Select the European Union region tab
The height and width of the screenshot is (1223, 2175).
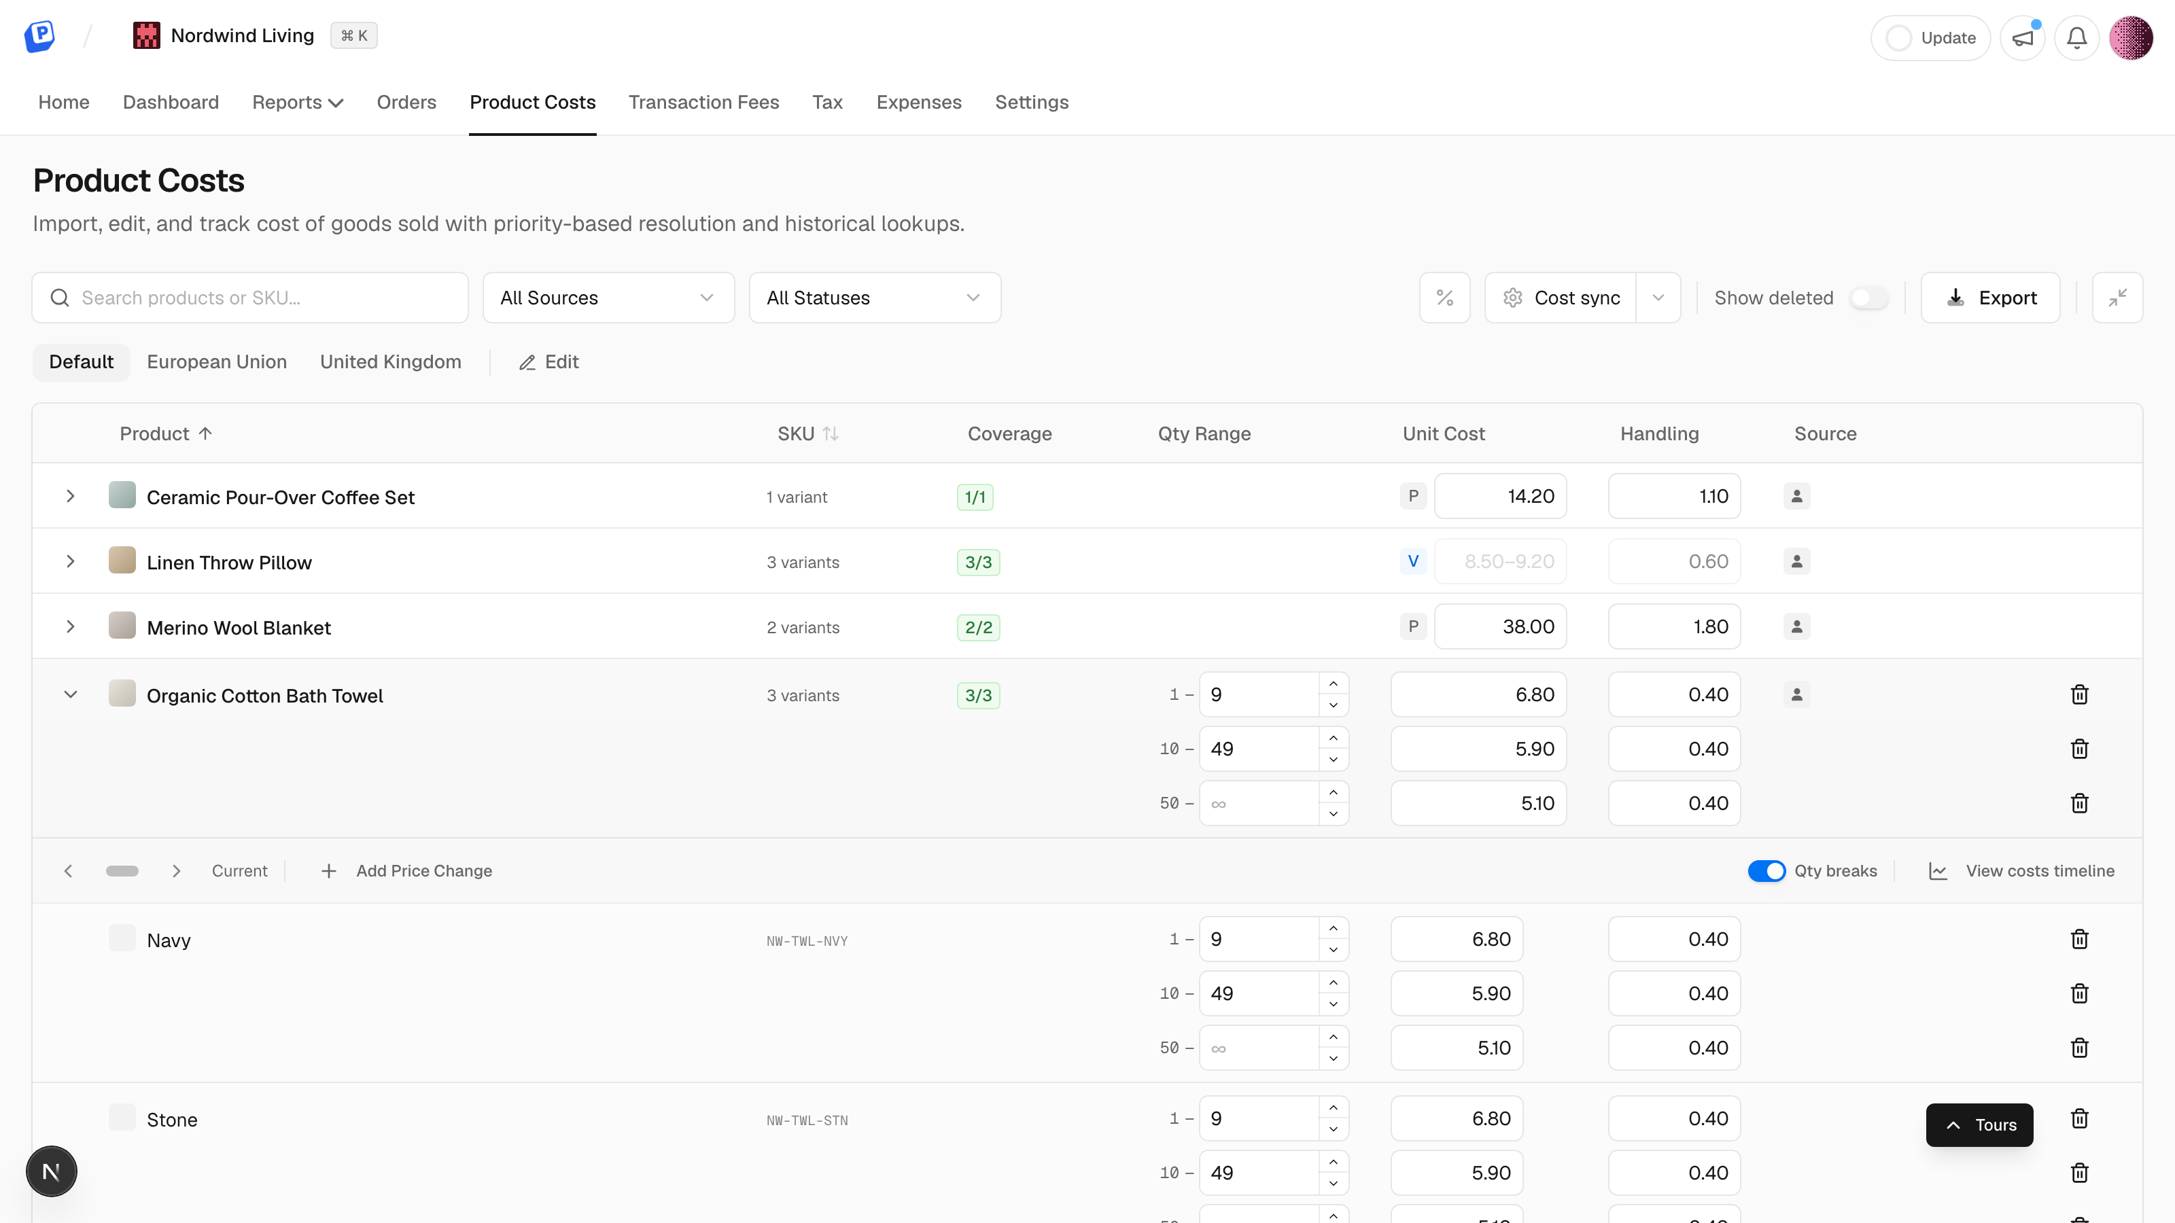point(217,362)
